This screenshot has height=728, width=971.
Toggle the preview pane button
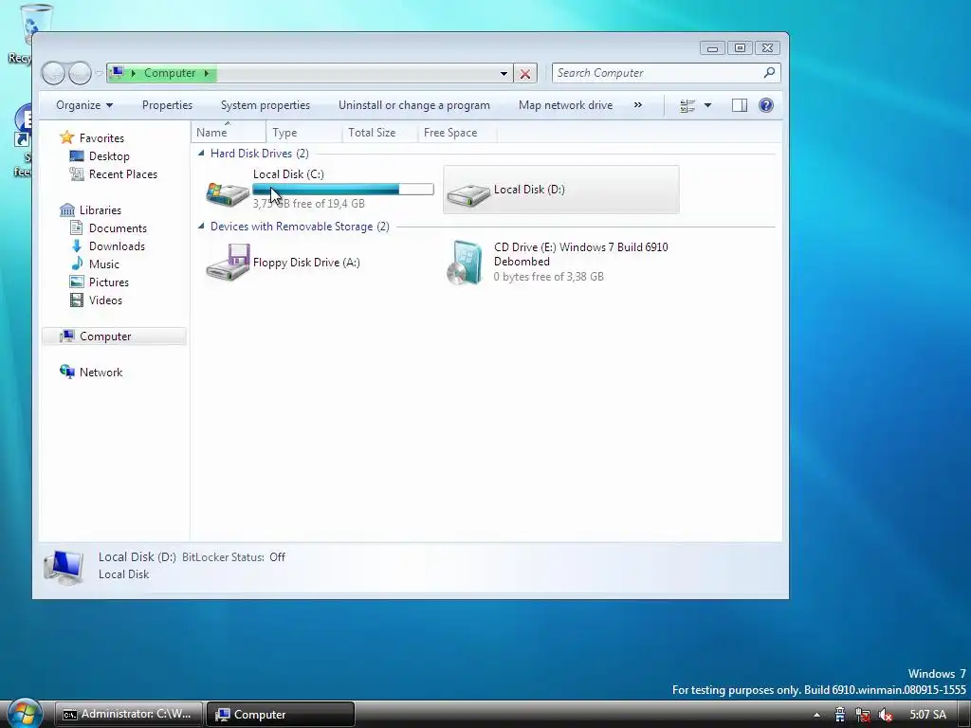coord(740,106)
